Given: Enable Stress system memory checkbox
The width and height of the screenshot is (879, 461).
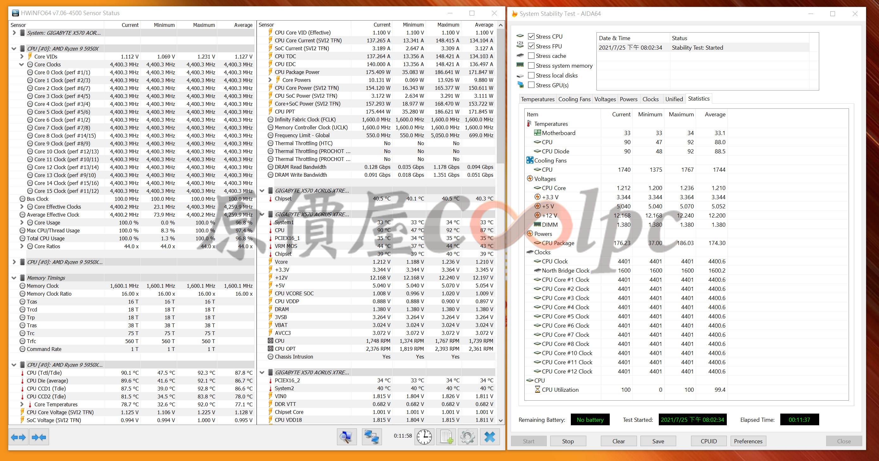Looking at the screenshot, I should click(x=531, y=65).
